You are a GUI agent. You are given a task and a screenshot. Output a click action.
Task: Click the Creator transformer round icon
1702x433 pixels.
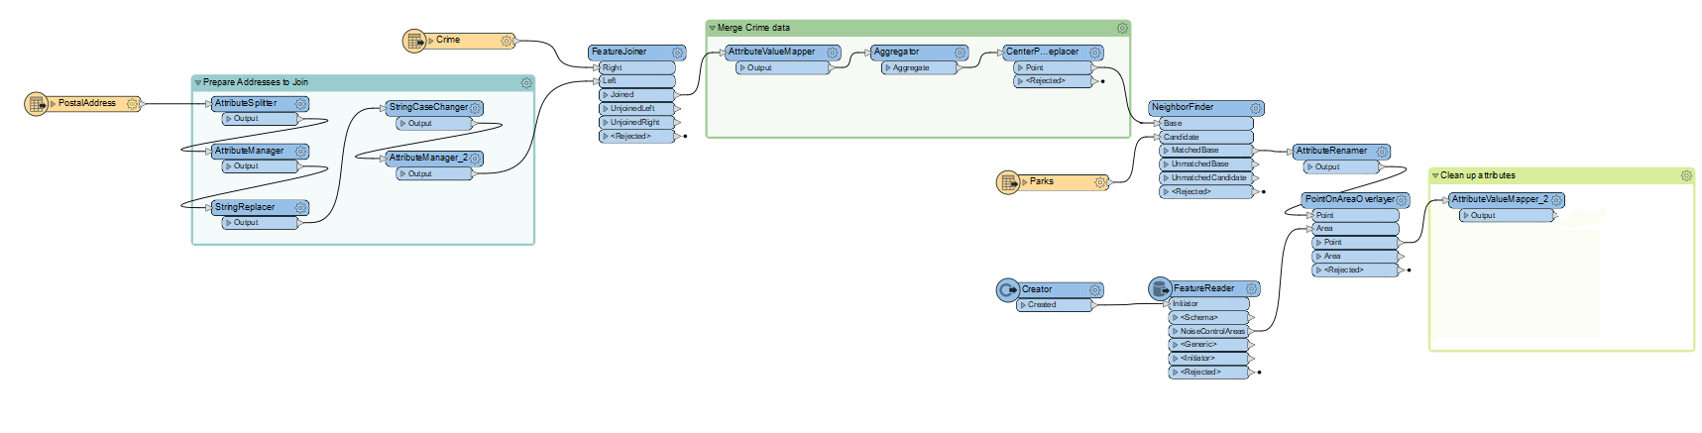click(x=1007, y=290)
